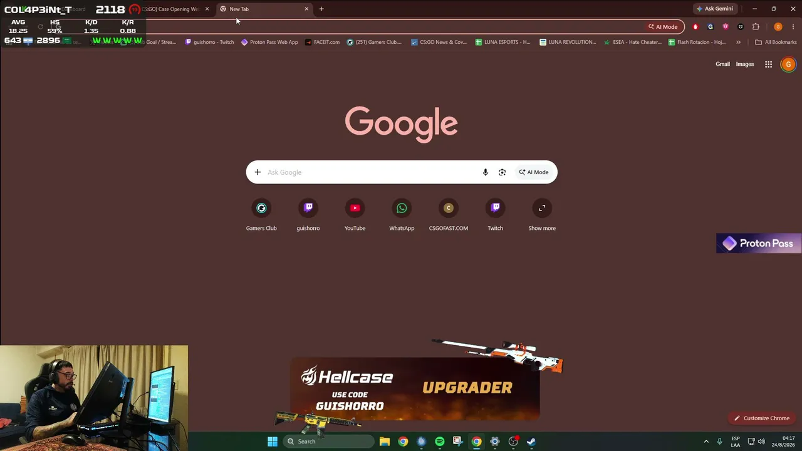Open the FACEIT.com bookmark
This screenshot has height=451, width=802.
click(322, 42)
